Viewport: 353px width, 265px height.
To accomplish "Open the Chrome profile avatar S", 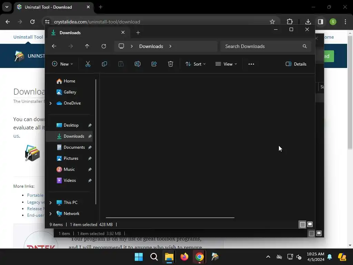I will coord(333,22).
